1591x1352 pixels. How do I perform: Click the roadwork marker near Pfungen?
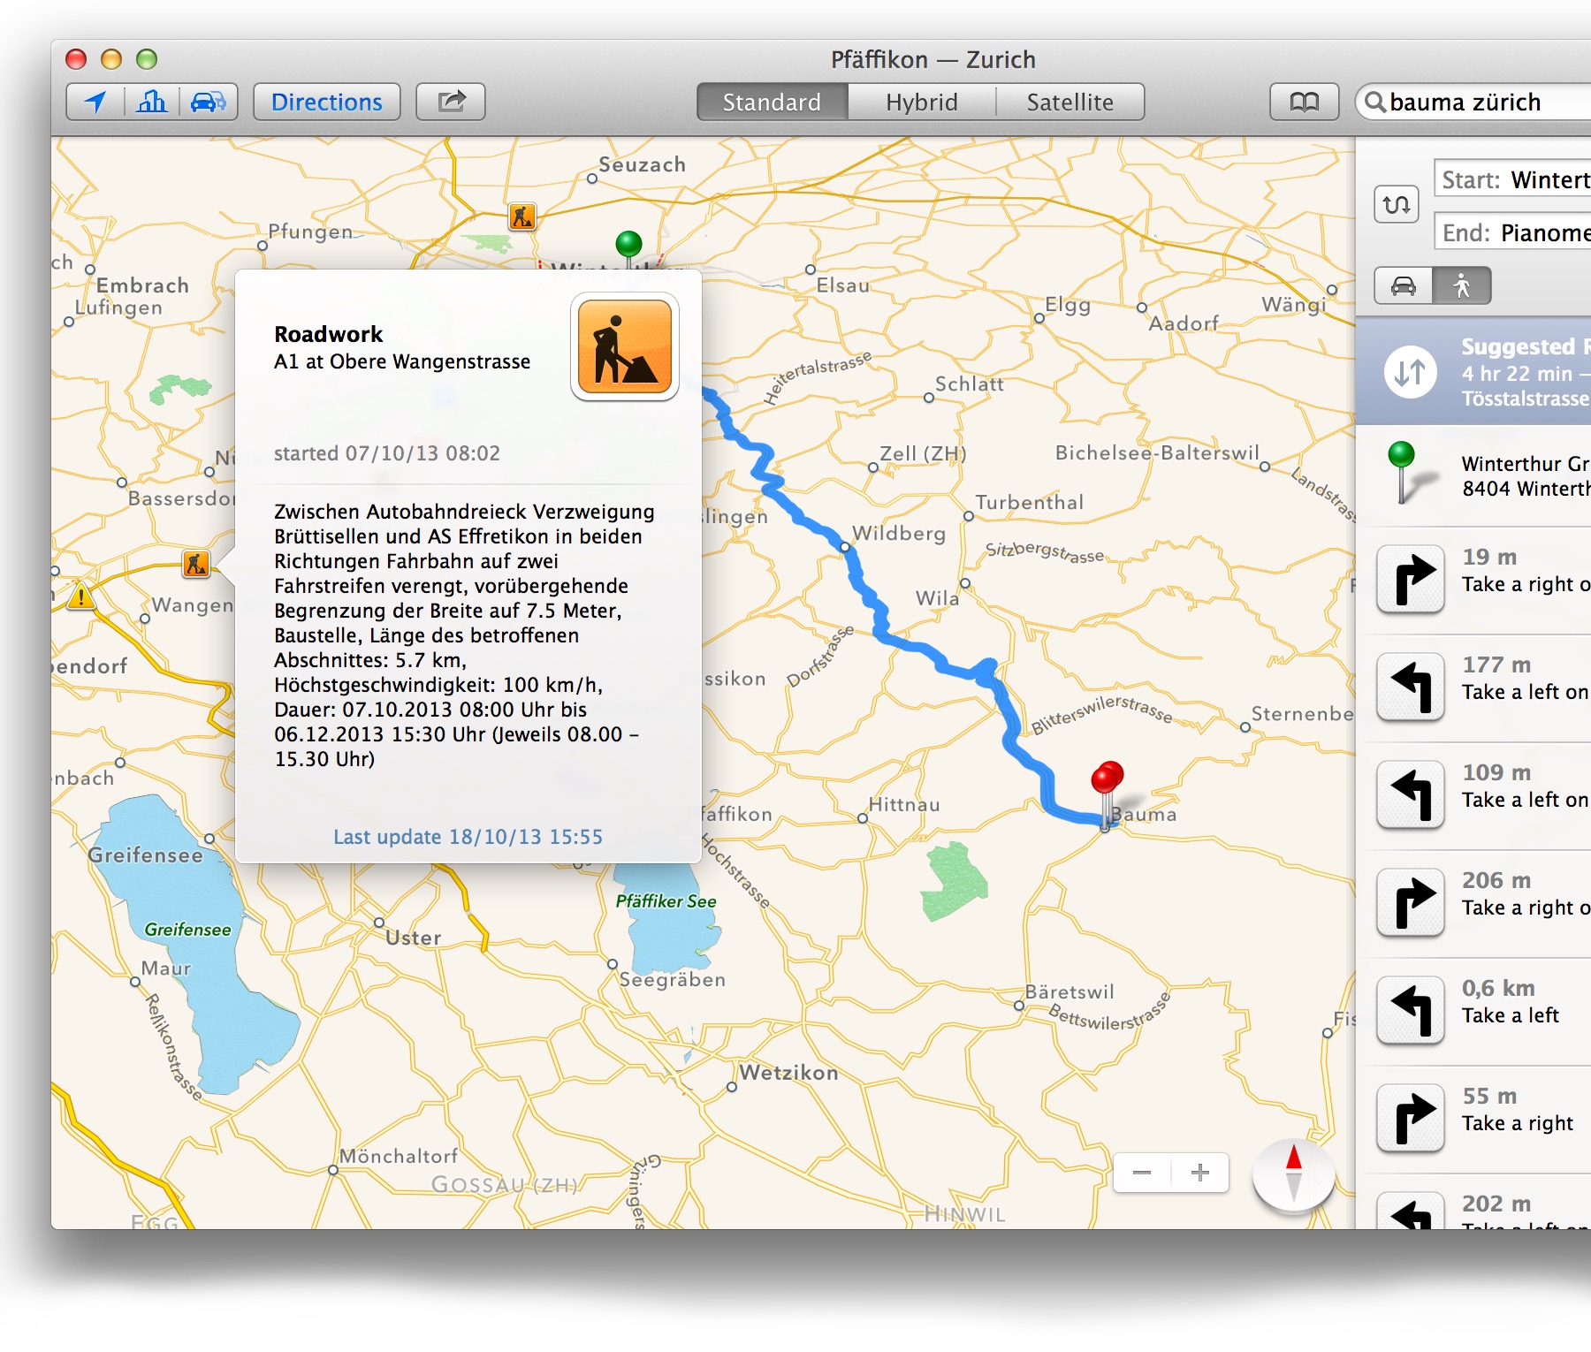(x=522, y=216)
